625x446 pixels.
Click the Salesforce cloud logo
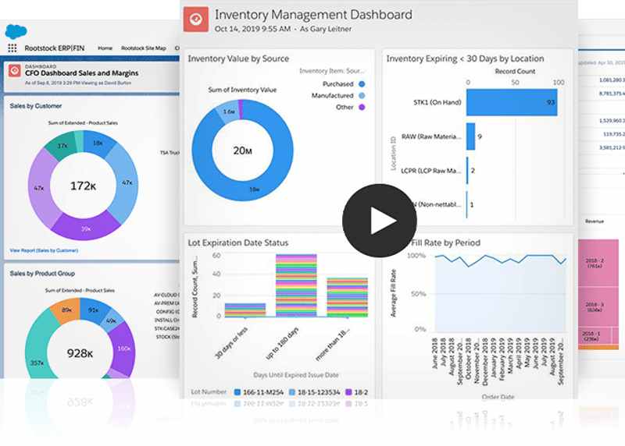[16, 32]
